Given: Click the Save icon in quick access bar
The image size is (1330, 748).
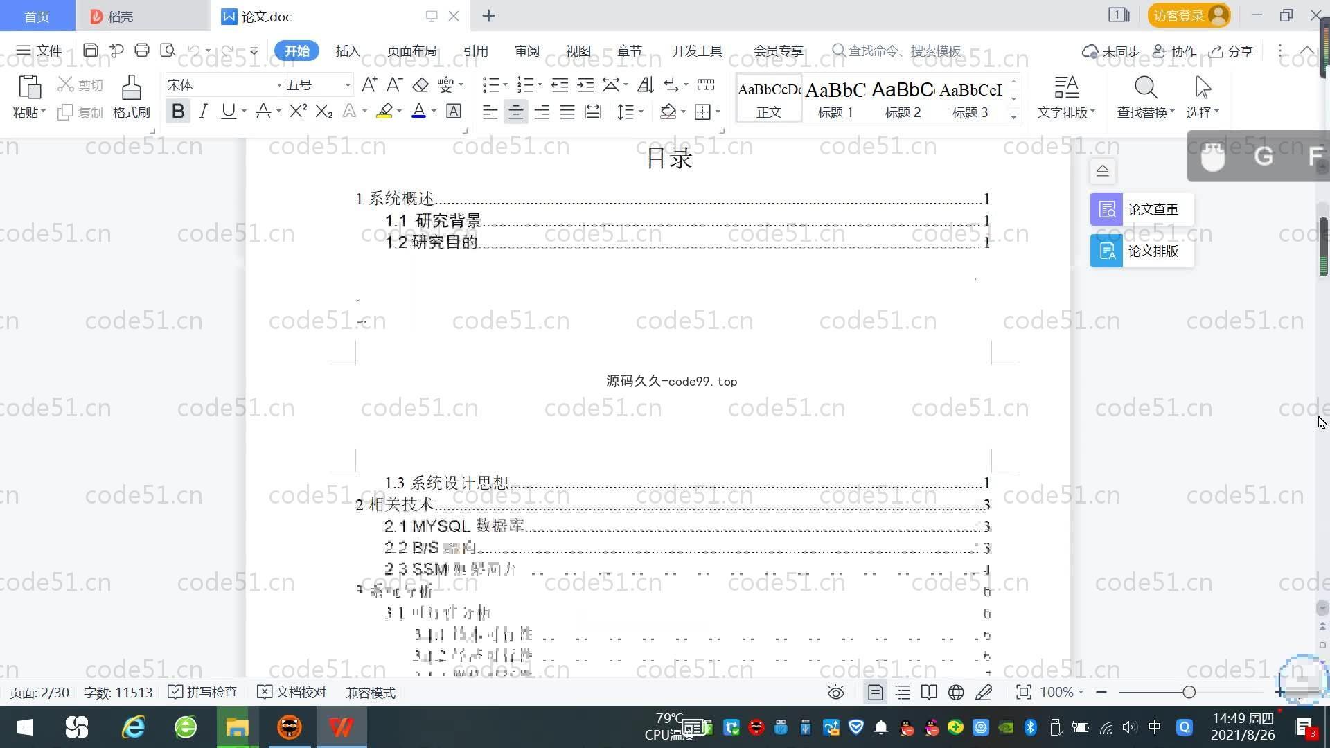Looking at the screenshot, I should point(90,51).
